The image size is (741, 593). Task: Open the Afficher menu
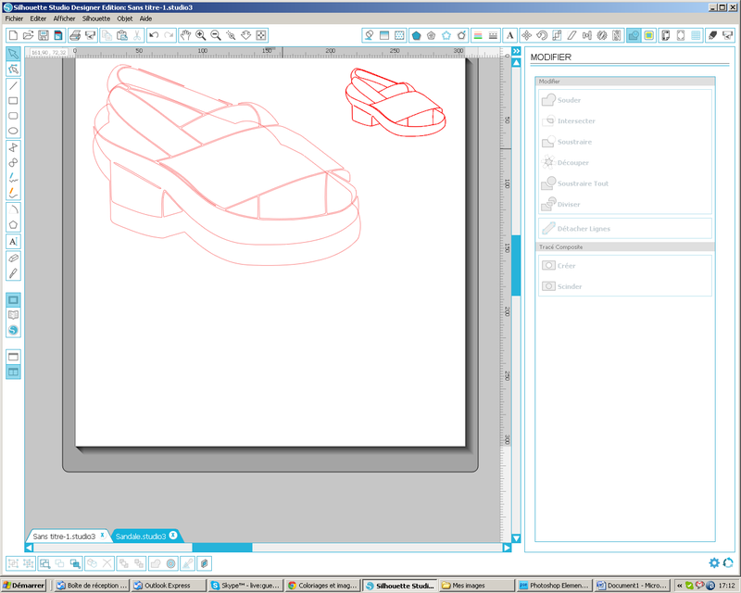click(64, 19)
